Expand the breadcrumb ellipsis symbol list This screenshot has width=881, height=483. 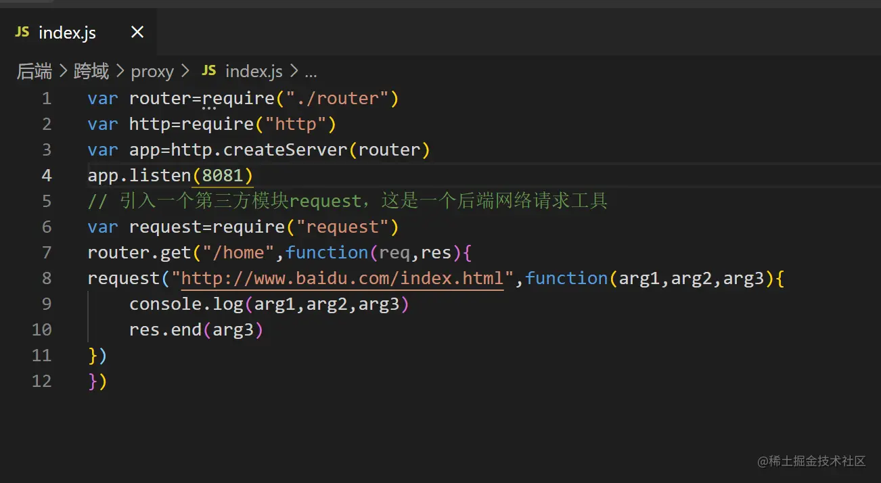pyautogui.click(x=311, y=72)
